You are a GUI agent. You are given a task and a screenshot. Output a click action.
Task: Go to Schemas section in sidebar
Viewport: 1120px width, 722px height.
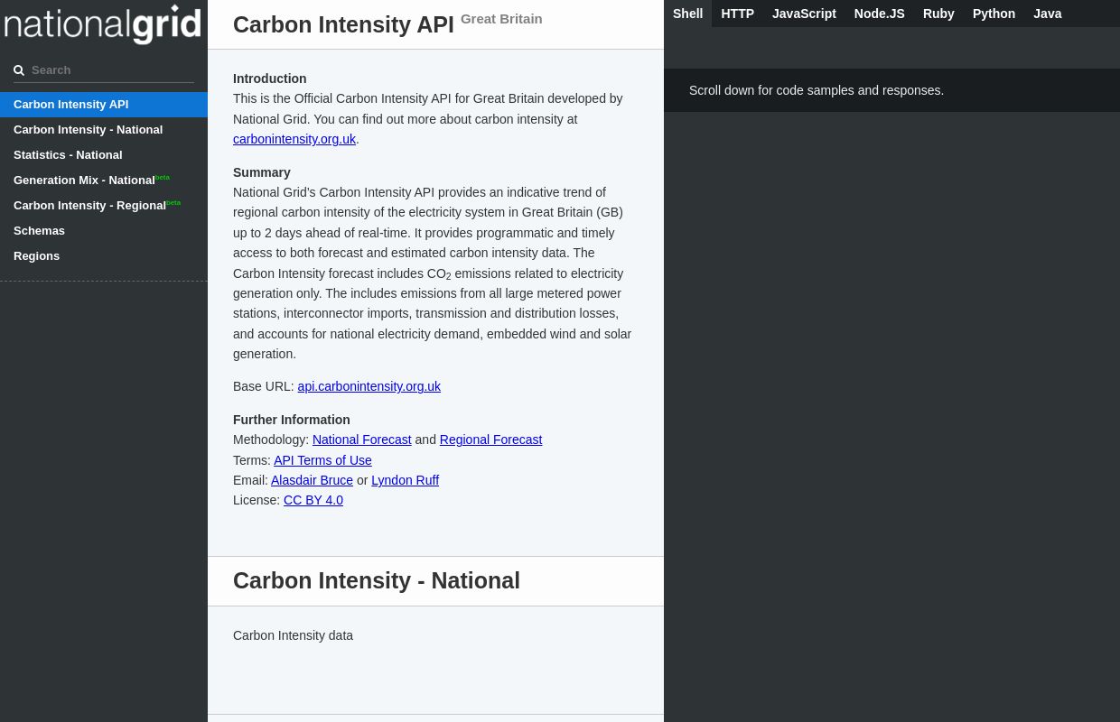(x=104, y=231)
